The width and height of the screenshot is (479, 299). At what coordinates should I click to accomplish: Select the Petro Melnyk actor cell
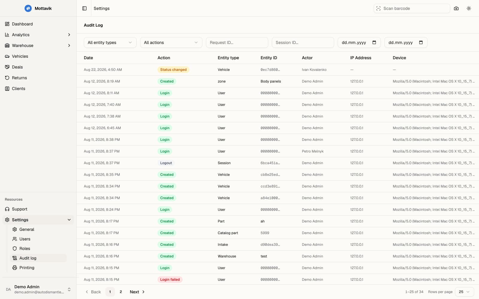click(313, 151)
